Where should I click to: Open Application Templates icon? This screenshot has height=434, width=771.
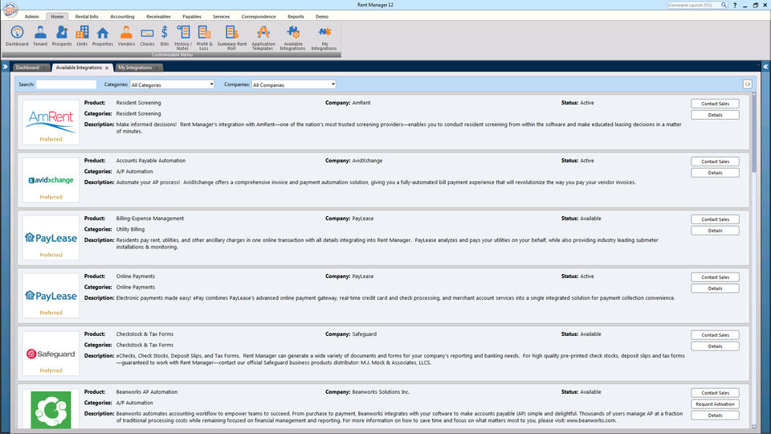click(x=263, y=38)
